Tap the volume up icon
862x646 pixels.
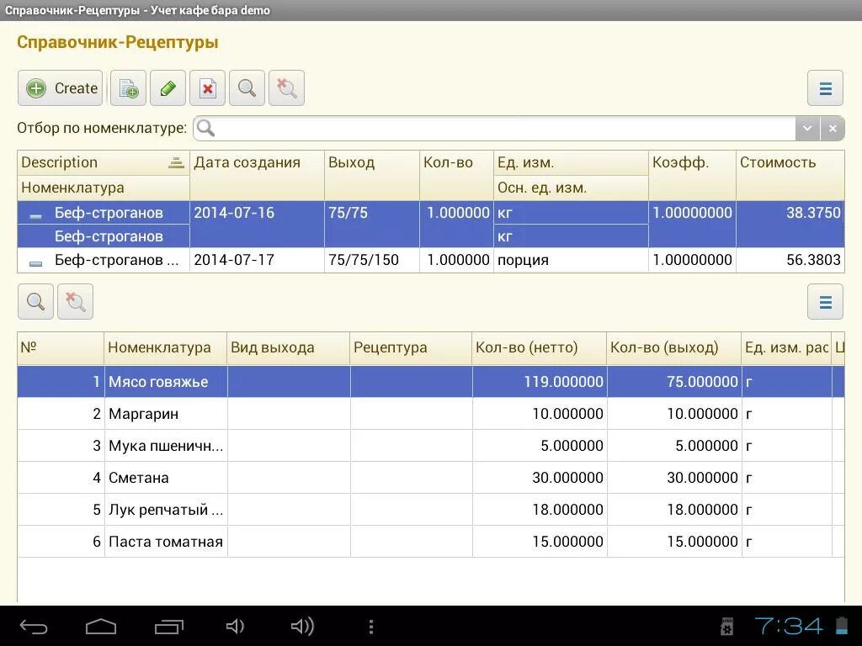point(302,626)
